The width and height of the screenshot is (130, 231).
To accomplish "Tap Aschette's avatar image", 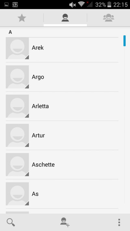I will point(17,164).
